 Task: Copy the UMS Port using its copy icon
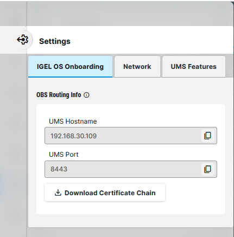pos(208,169)
